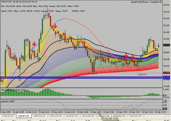Click the '22 Apr 17:01' time axis label
The width and height of the screenshot is (171, 121).
109,112
